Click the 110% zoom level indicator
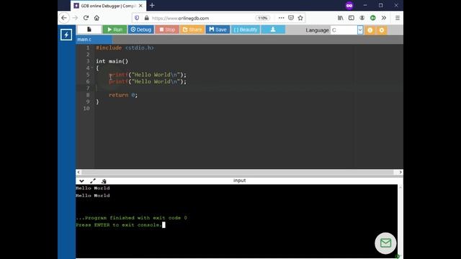This screenshot has width=461, height=259. pyautogui.click(x=262, y=18)
